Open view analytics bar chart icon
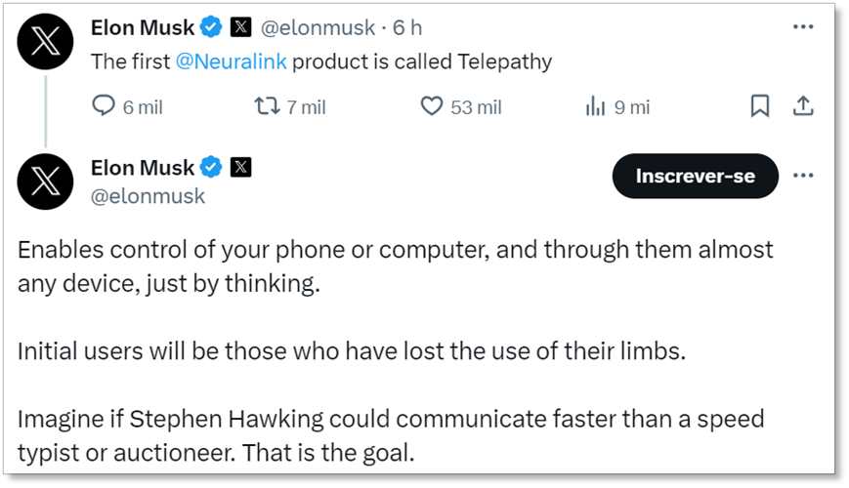Viewport: 849px width, 488px height. click(595, 106)
